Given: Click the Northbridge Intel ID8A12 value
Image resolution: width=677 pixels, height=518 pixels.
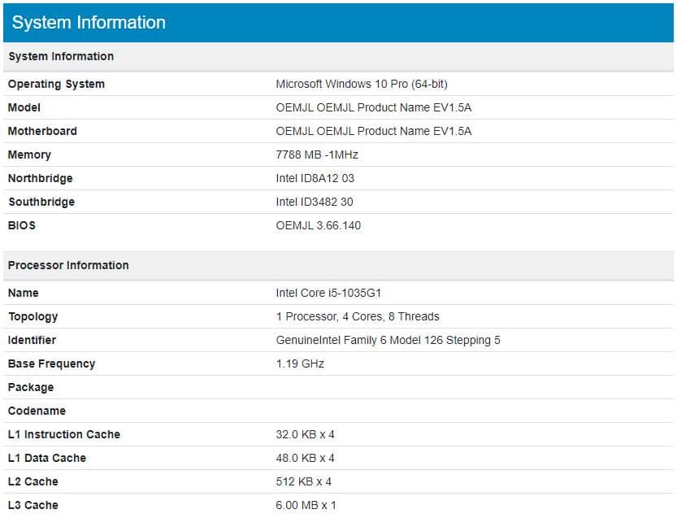Looking at the screenshot, I should coord(315,178).
